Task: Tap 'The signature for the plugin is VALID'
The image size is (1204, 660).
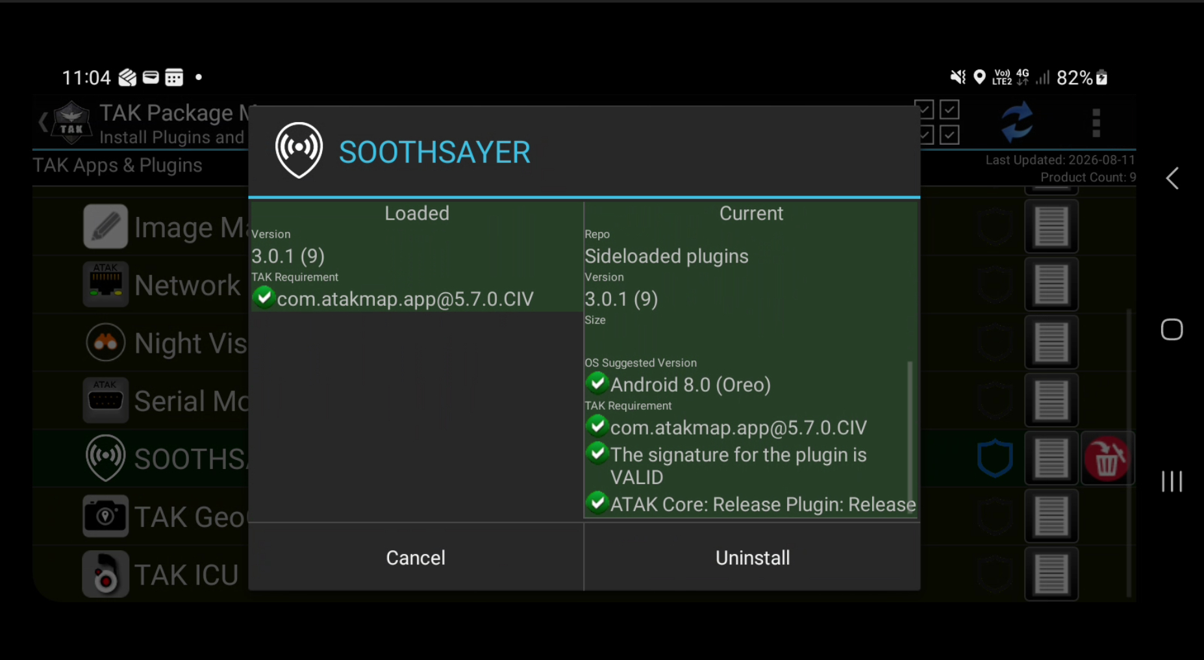Action: [x=738, y=466]
